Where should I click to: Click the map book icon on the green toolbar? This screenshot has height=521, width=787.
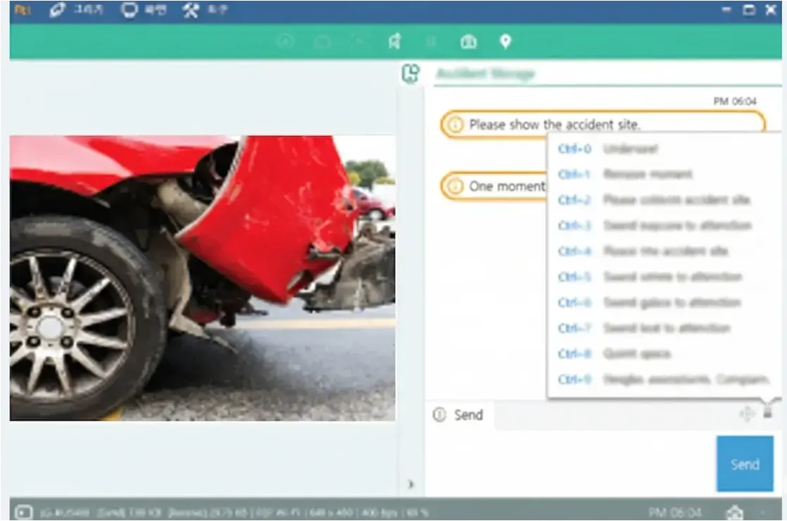(468, 42)
